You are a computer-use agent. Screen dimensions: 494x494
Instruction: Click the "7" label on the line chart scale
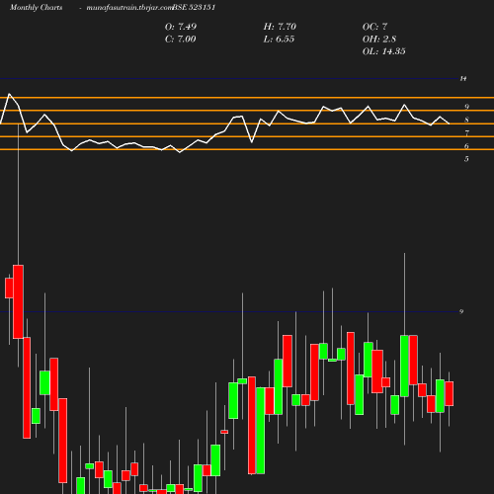pos(466,133)
